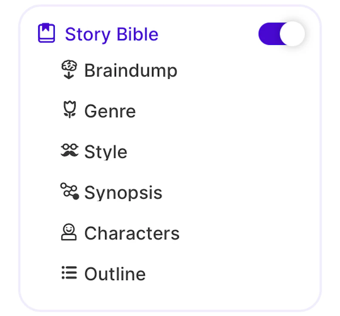
Task: Open the Characters text link
Action: tap(132, 233)
